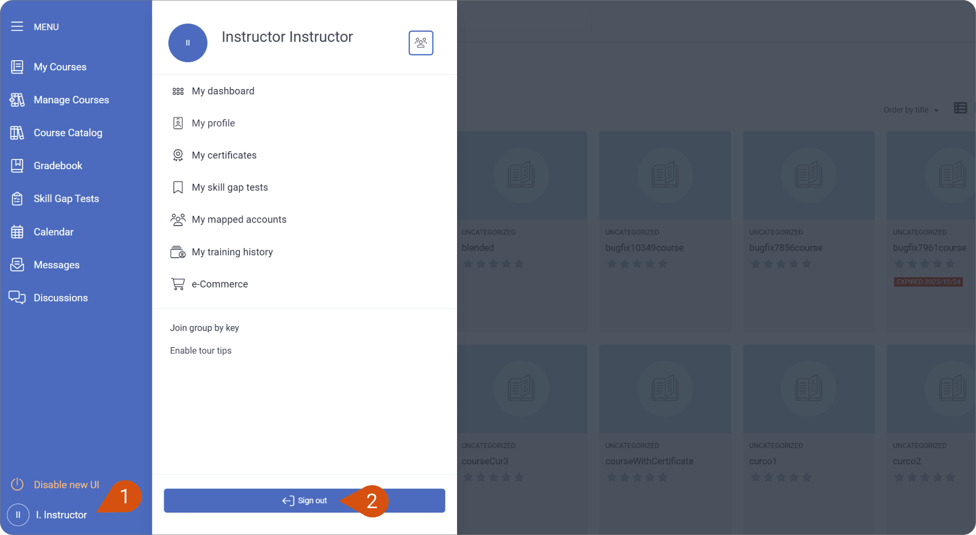Viewport: 976px width, 535px height.
Task: Open the curco1 course thumbnail
Action: click(809, 389)
